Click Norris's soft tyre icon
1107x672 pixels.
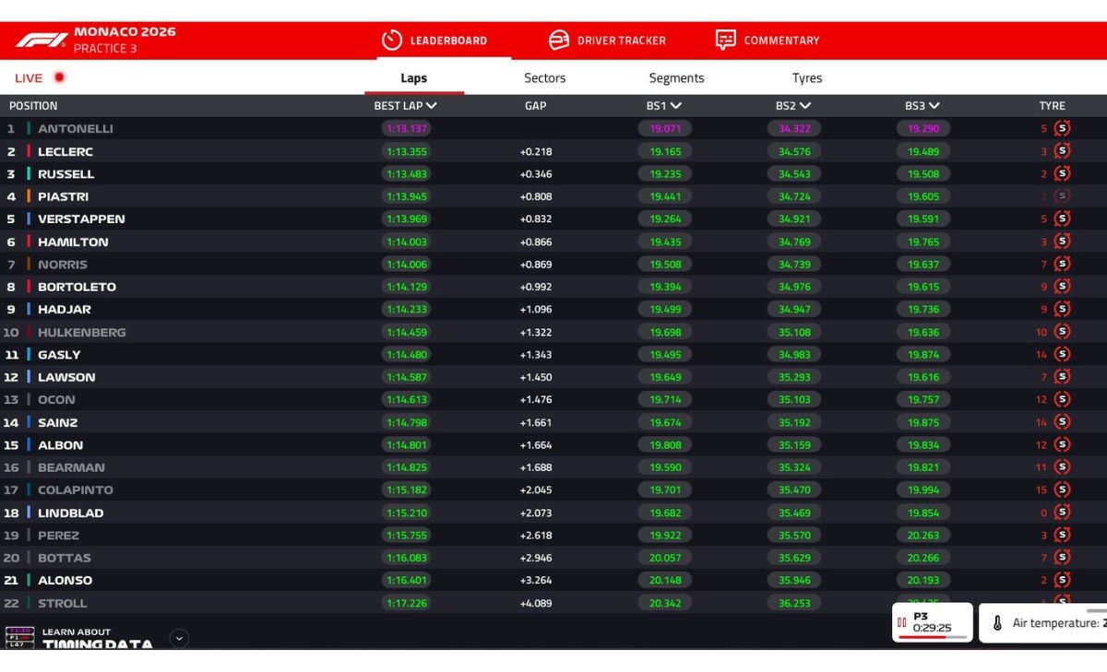pyautogui.click(x=1062, y=265)
